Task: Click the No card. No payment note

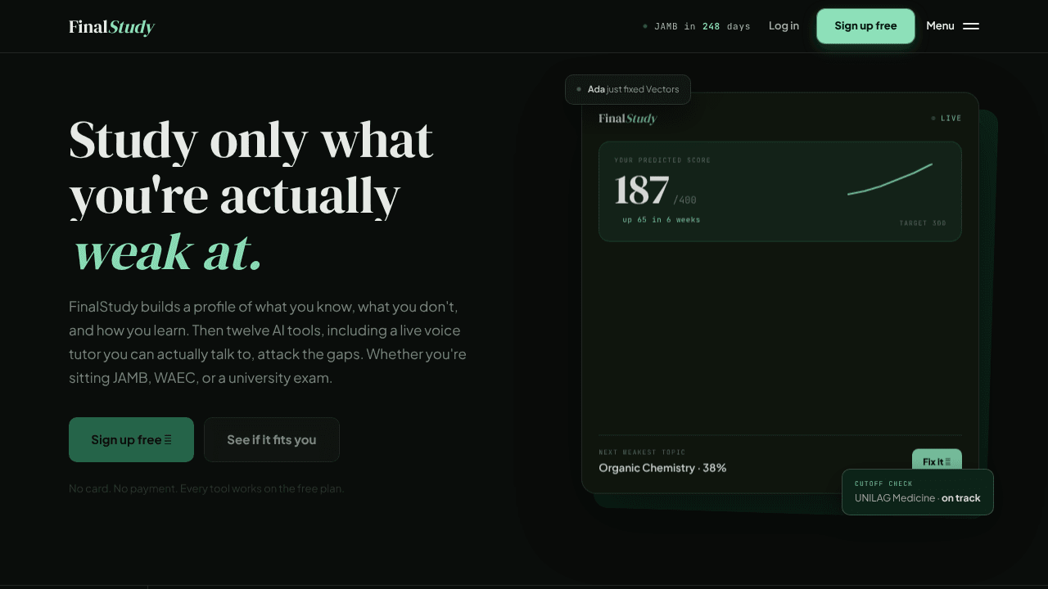Action: [206, 488]
